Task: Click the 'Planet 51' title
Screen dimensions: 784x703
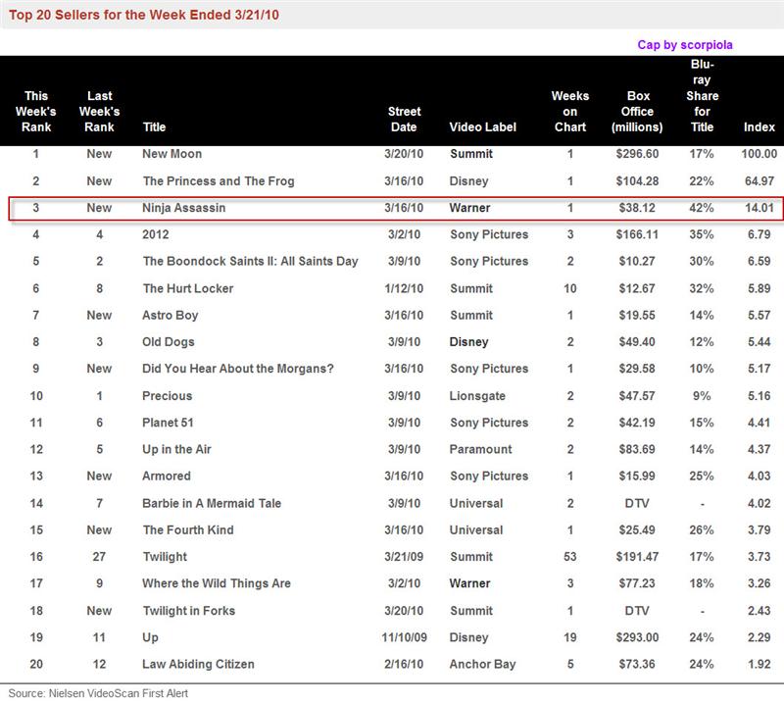Action: 168,423
